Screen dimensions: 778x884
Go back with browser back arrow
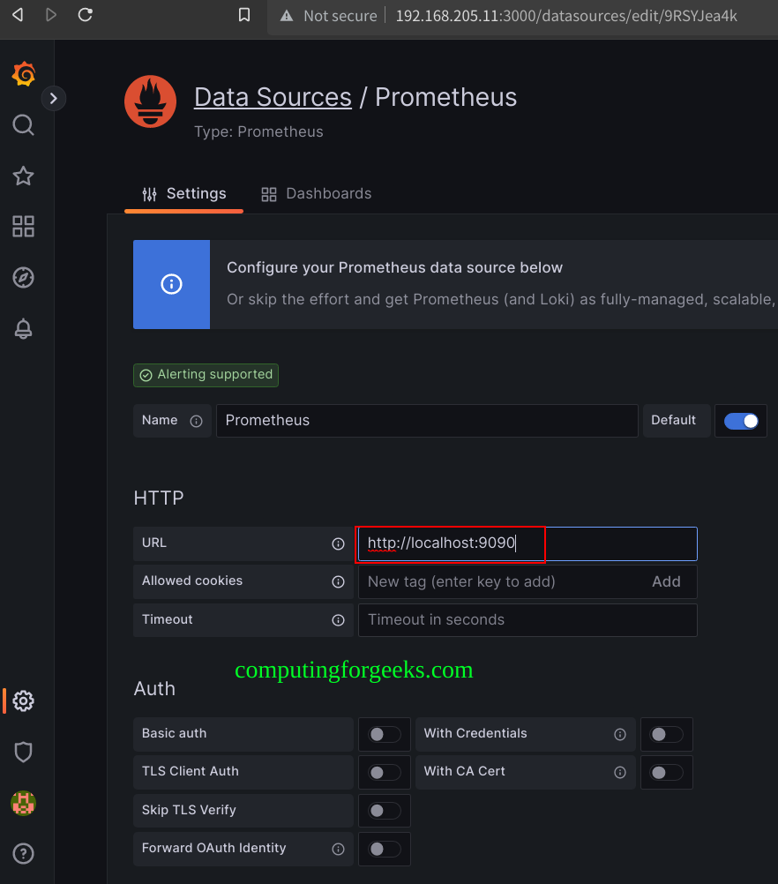point(18,15)
